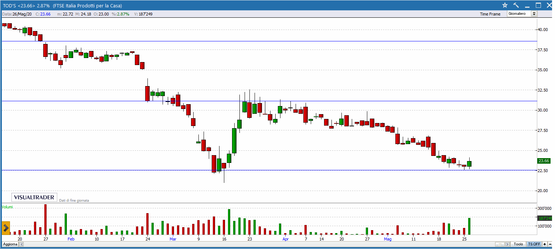This screenshot has width=555, height=249.
Task: Click the 'Mag' month marker on time axis
Action: (387, 239)
